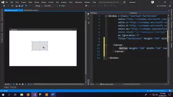This screenshot has width=173, height=97.
Task: Open the designer zoom 66.67% dropdown
Action: tap(8, 84)
